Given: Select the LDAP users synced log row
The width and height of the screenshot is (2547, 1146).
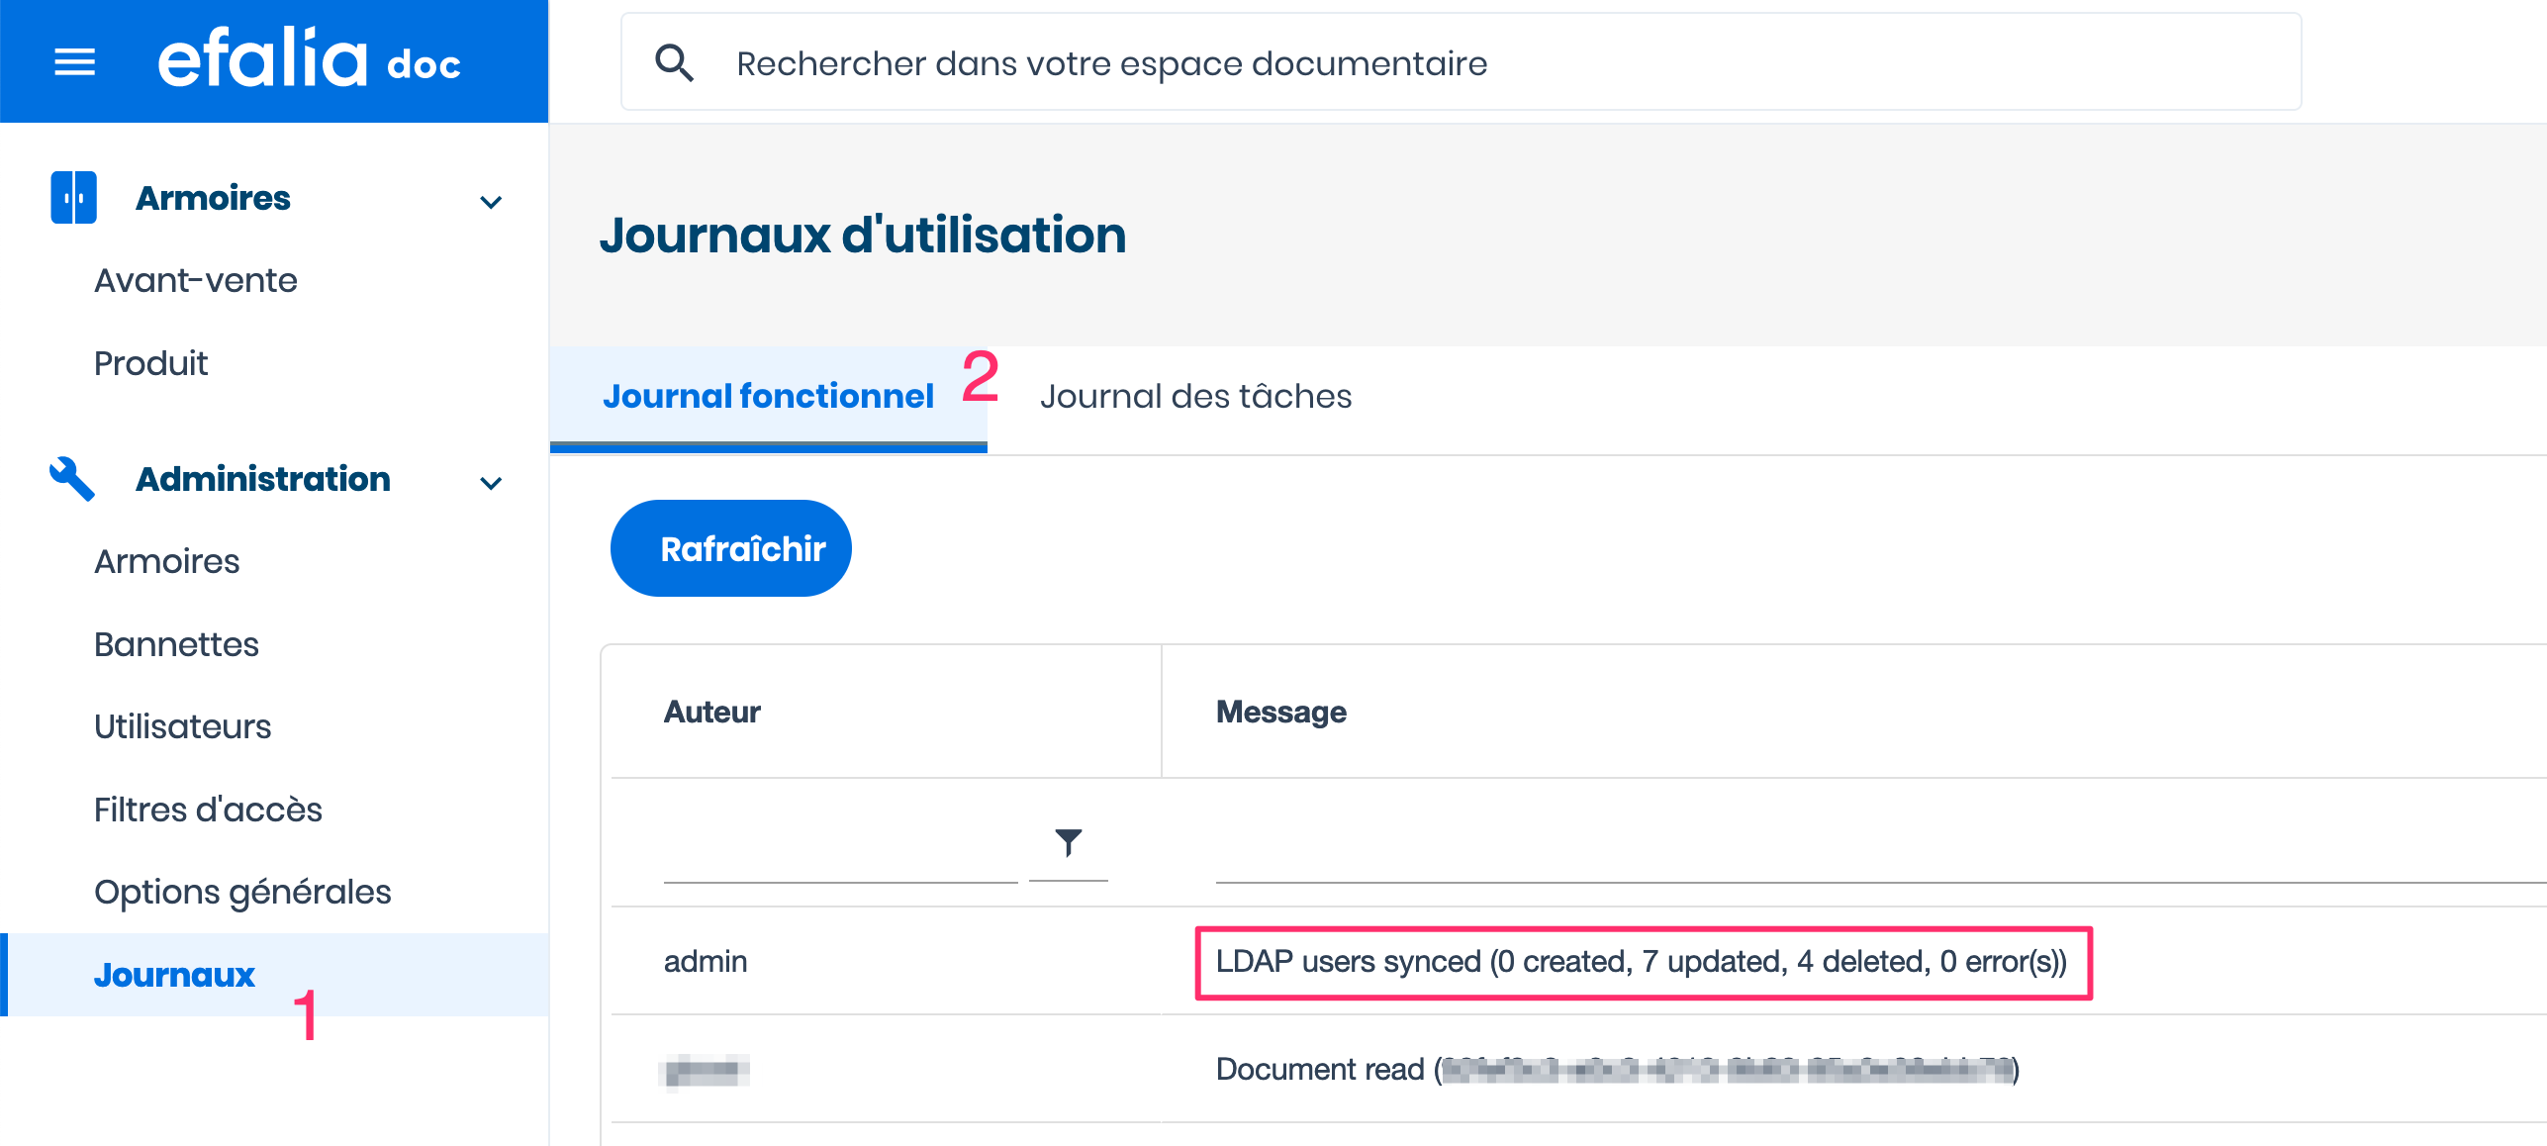Looking at the screenshot, I should pos(1642,962).
